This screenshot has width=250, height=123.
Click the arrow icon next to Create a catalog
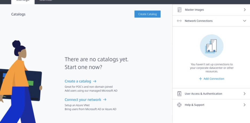[x=95, y=81]
